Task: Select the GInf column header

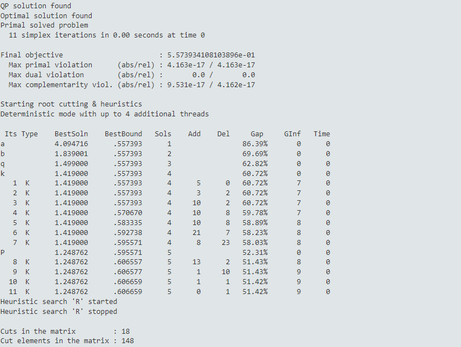Action: click(x=293, y=134)
